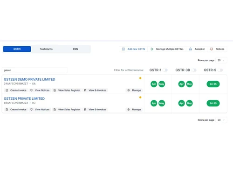The width and height of the screenshot is (233, 175).
Task: Open GSTR-1 May badge for GSTZEN DEMO
Action: pyautogui.click(x=162, y=84)
